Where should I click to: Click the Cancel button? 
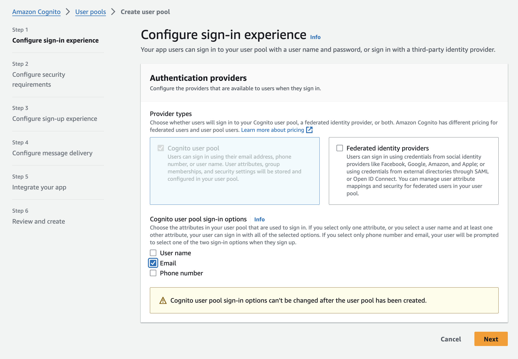pyautogui.click(x=451, y=339)
